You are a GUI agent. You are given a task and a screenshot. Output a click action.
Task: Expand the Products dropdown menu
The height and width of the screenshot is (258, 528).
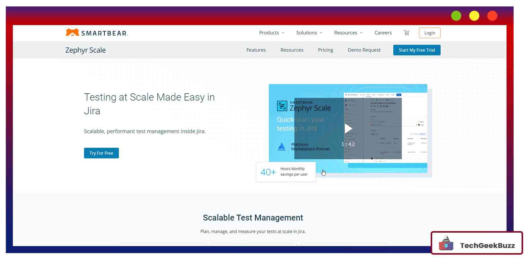271,33
